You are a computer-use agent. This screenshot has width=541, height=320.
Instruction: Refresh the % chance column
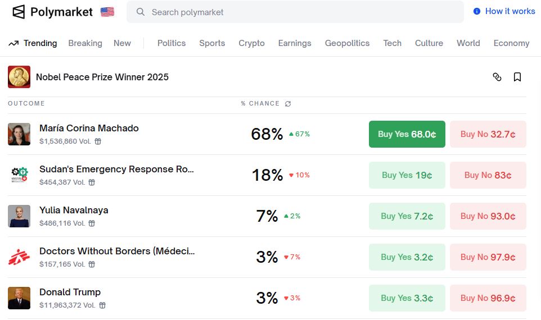coord(288,104)
